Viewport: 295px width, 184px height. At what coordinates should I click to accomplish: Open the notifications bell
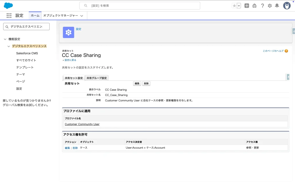point(277,6)
